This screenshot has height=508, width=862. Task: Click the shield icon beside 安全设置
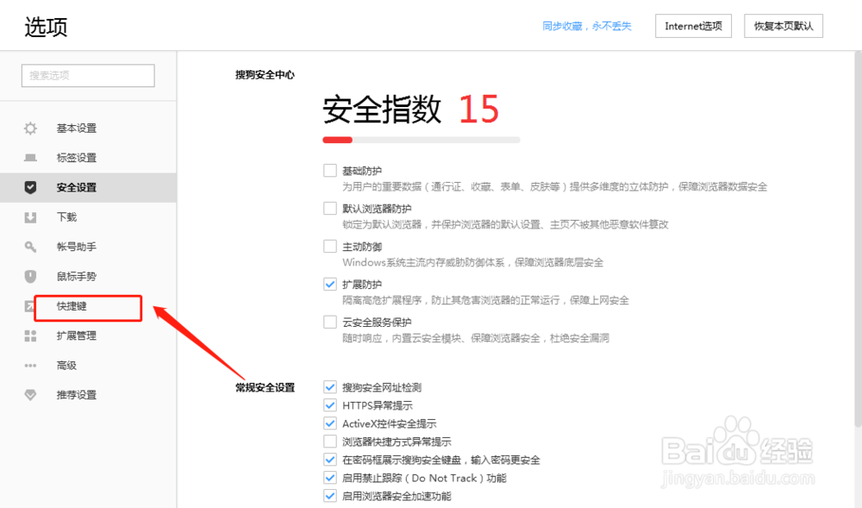(x=30, y=187)
